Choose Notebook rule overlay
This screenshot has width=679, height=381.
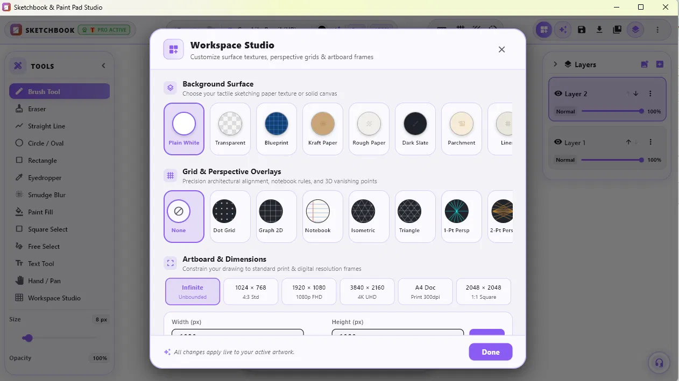point(323,217)
